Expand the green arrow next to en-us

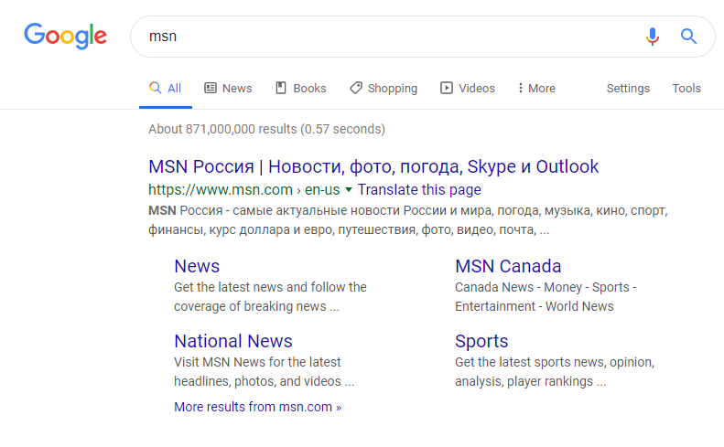pyautogui.click(x=349, y=189)
